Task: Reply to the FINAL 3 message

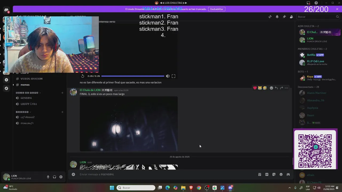Action: (276, 88)
